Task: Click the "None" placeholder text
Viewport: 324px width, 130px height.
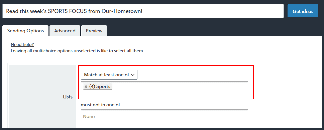Action: pos(89,116)
